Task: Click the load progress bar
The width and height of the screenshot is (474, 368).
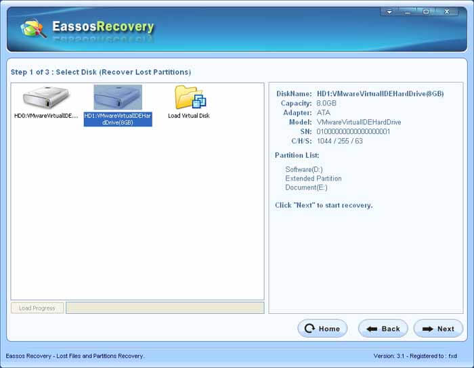Action: 165,308
